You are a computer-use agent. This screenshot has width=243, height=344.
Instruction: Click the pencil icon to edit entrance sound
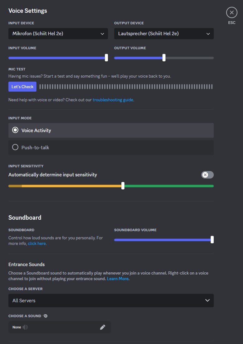[x=103, y=327]
